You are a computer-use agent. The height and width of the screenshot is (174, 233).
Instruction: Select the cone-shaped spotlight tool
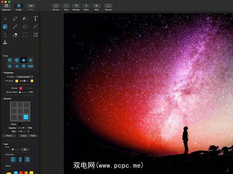5,42
